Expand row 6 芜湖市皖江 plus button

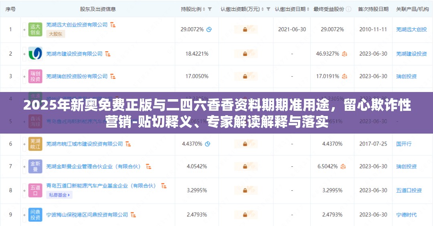24,144
